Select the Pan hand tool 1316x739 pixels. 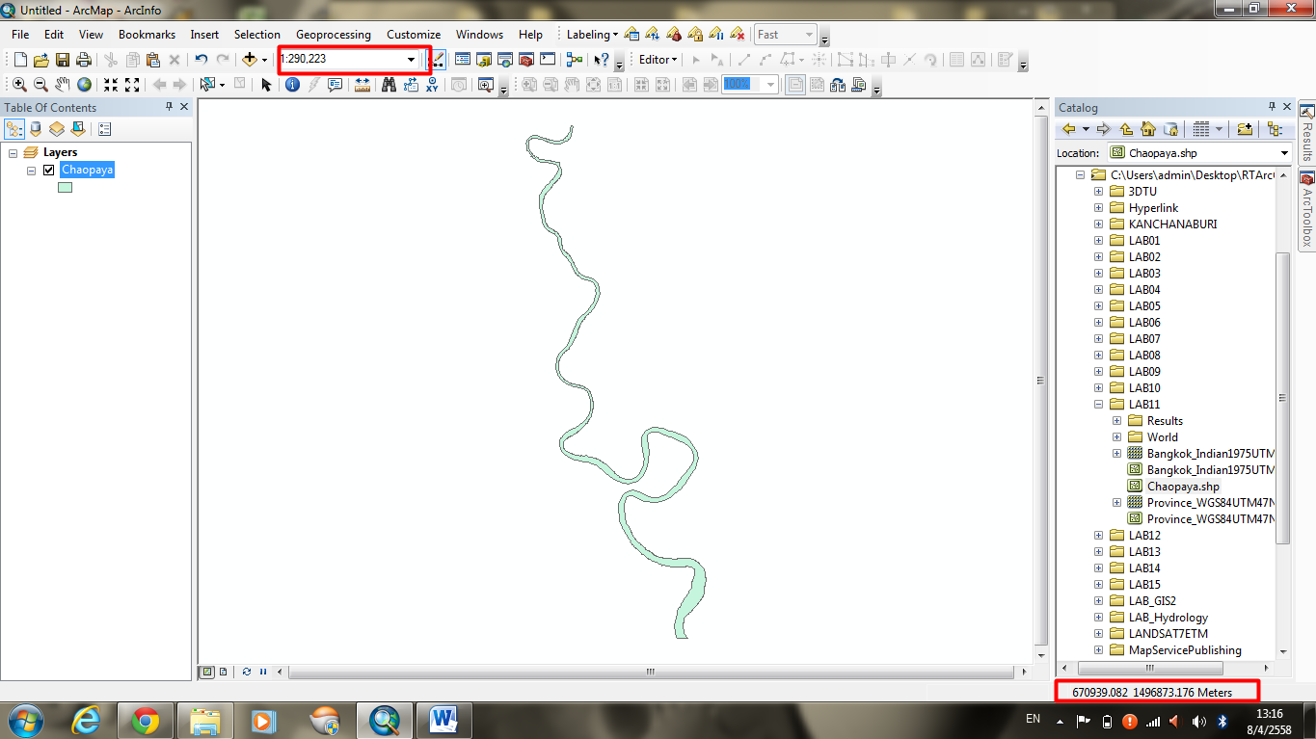[63, 85]
